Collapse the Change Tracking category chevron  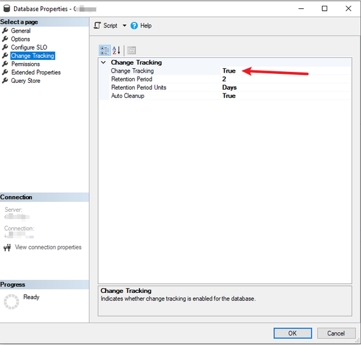pos(103,62)
